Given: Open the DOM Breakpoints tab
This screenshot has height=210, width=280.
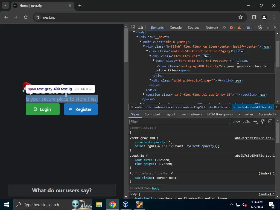Looking at the screenshot, I should pos(220,114).
